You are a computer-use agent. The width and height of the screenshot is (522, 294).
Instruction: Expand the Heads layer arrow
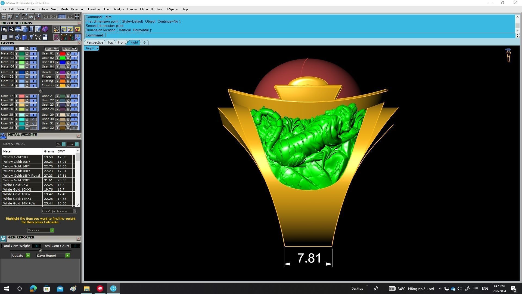57,72
